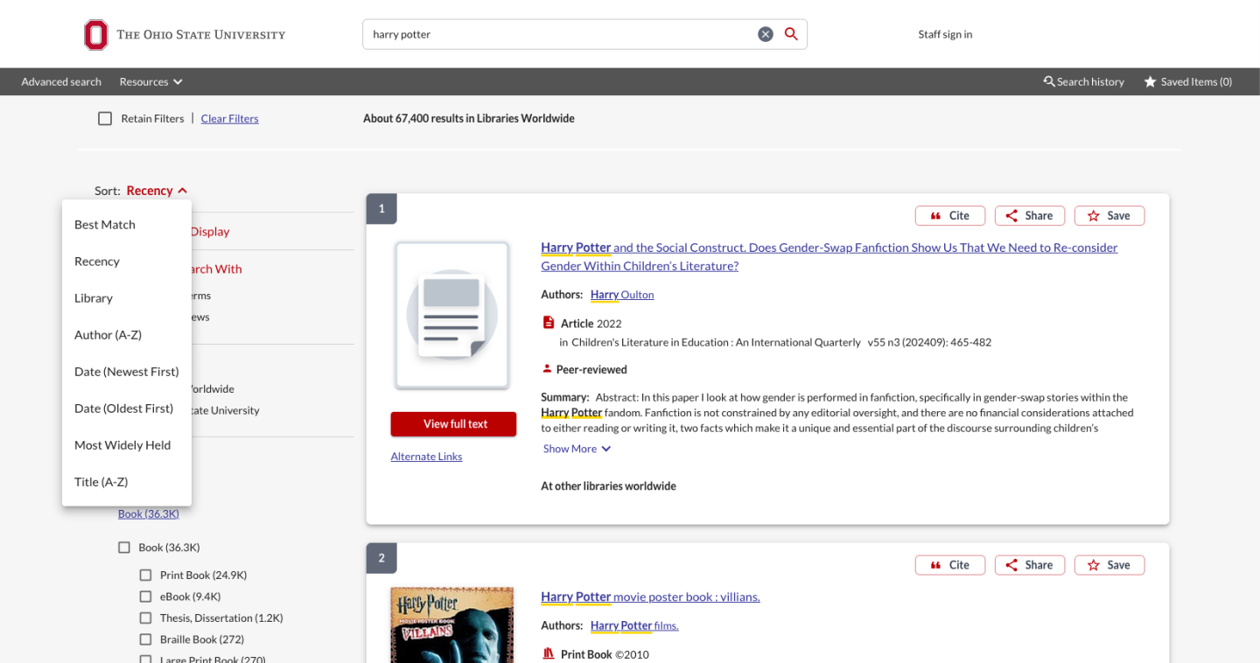Click the Book (36.3K) filter link
Viewport: 1260px width, 663px height.
pos(149,513)
